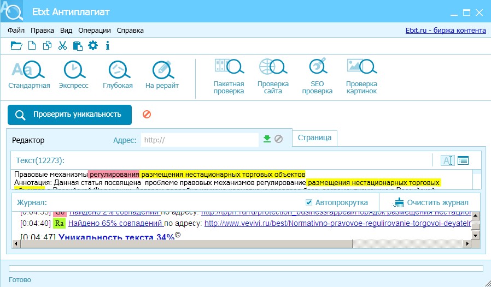
Task: Click journal scrollbar up arrow
Action: tap(475, 216)
